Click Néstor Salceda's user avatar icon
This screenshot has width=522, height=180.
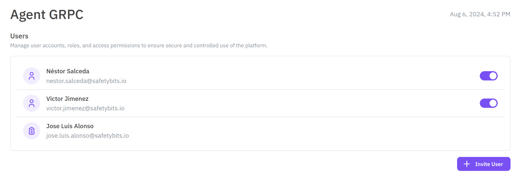(32, 76)
